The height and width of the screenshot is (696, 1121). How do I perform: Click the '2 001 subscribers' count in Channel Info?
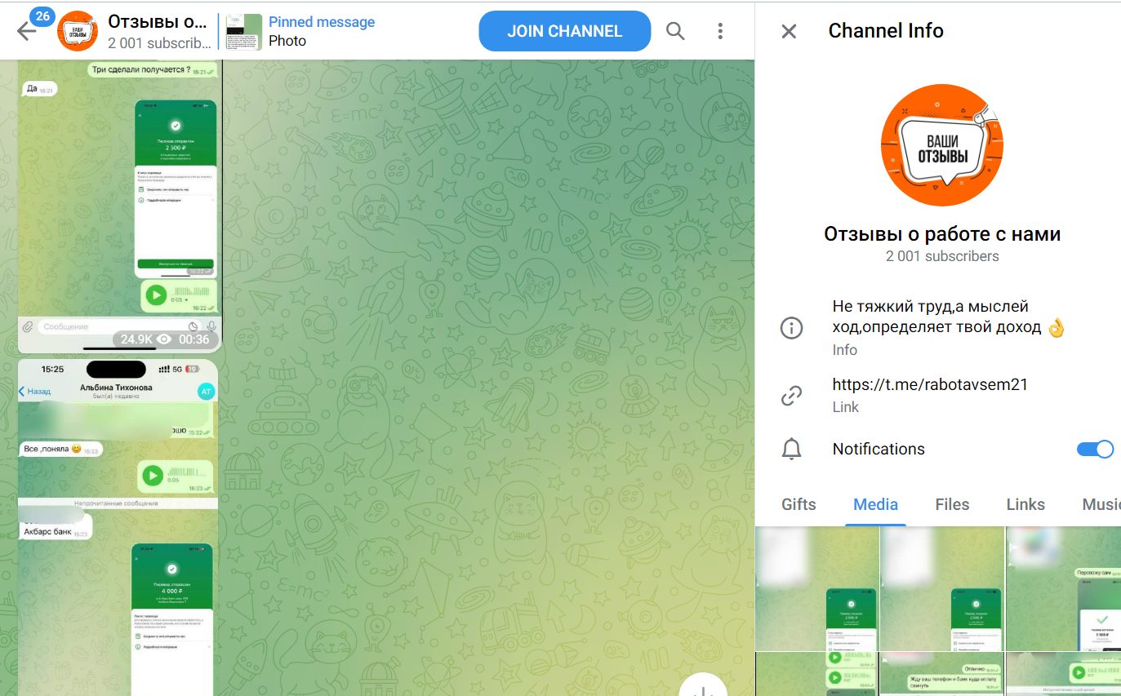pos(942,256)
